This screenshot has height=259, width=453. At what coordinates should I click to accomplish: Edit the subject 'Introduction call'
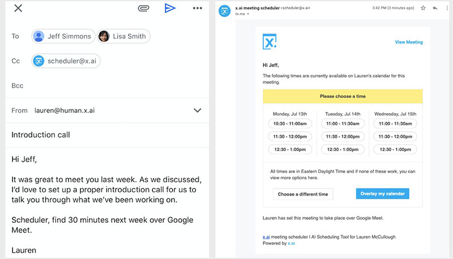pyautogui.click(x=41, y=135)
